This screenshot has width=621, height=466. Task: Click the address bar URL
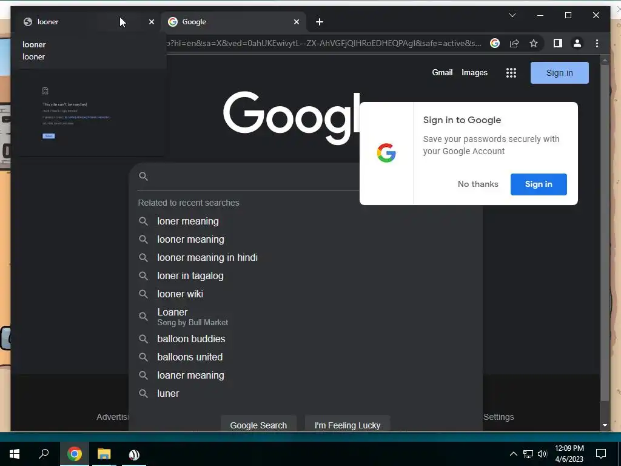pos(324,43)
